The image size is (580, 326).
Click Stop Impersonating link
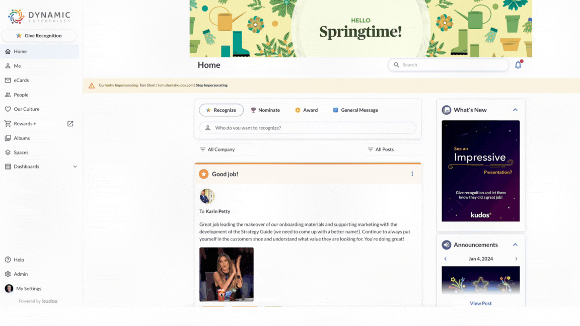(x=211, y=86)
